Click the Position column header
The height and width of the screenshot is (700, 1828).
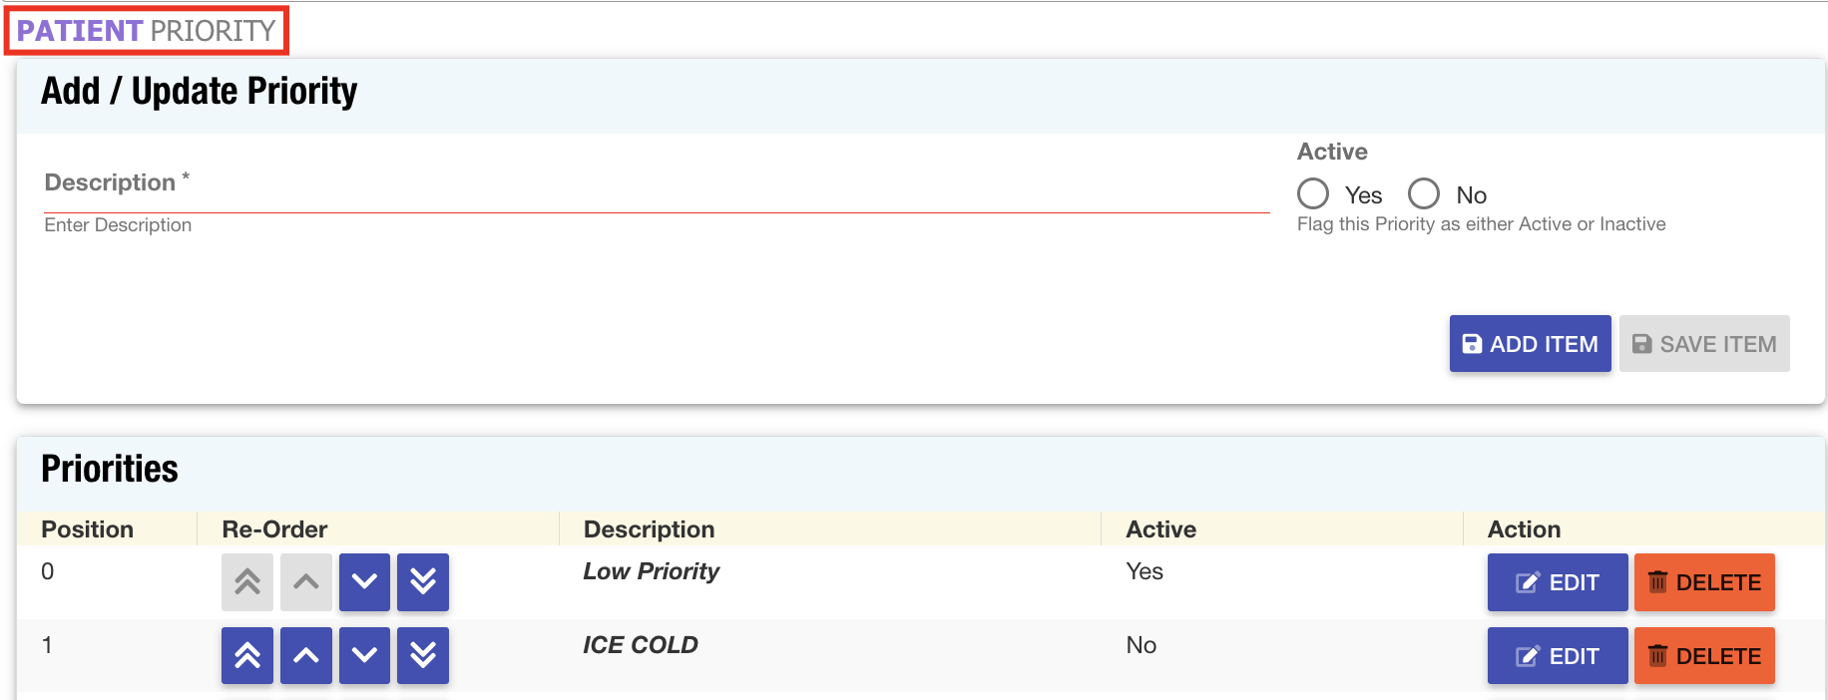(87, 529)
